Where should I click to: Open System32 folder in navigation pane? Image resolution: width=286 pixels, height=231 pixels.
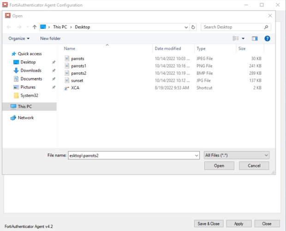[x=29, y=96]
